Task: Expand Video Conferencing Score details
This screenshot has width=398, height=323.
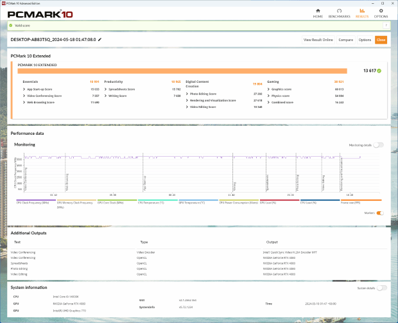Action: tap(24, 96)
